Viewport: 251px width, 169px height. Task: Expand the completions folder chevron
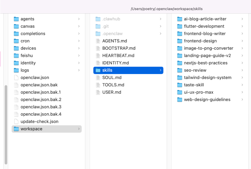[x=79, y=34]
